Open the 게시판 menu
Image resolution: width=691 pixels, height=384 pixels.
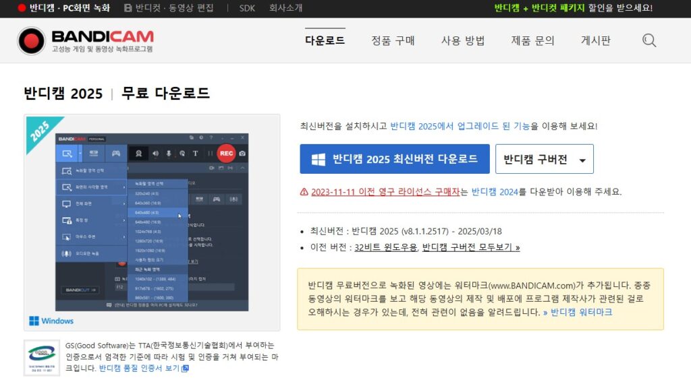595,40
